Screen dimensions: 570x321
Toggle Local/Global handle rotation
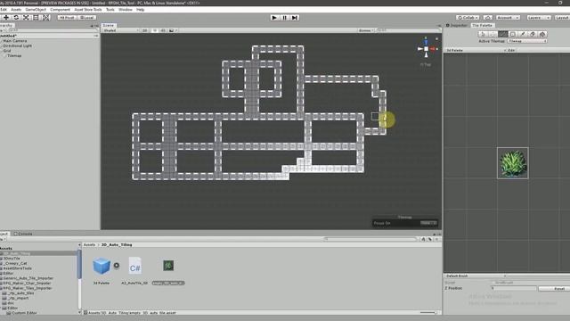pyautogui.click(x=87, y=18)
